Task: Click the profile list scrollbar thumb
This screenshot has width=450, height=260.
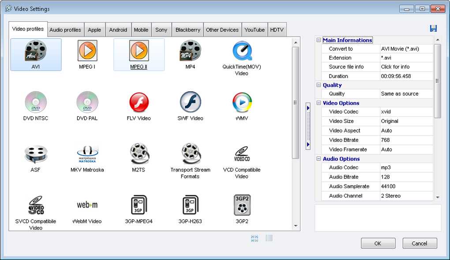Action: [x=296, y=103]
